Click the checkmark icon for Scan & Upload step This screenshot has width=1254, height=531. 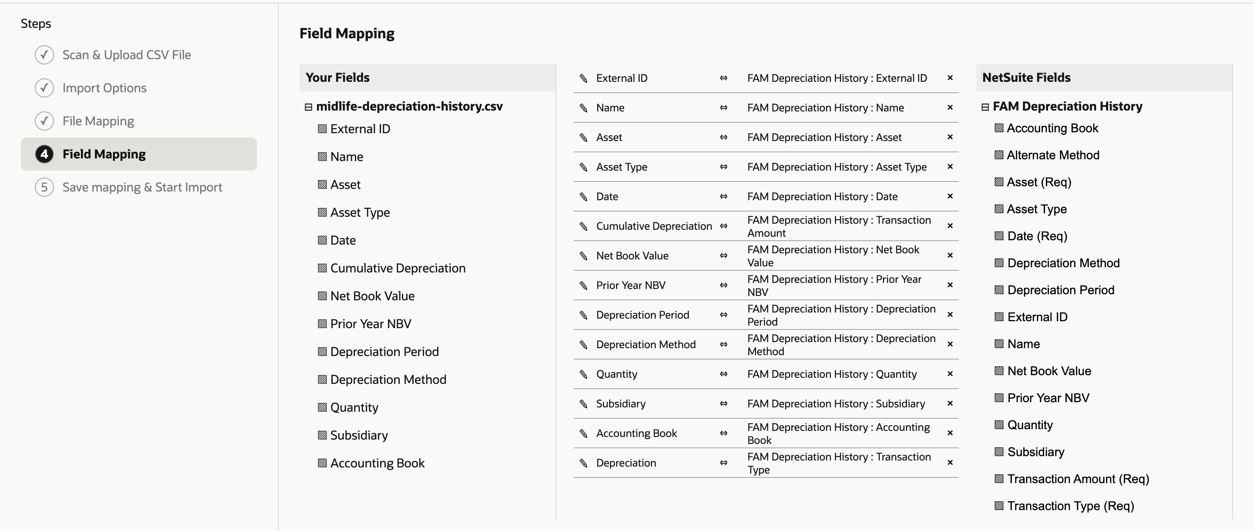pos(44,54)
